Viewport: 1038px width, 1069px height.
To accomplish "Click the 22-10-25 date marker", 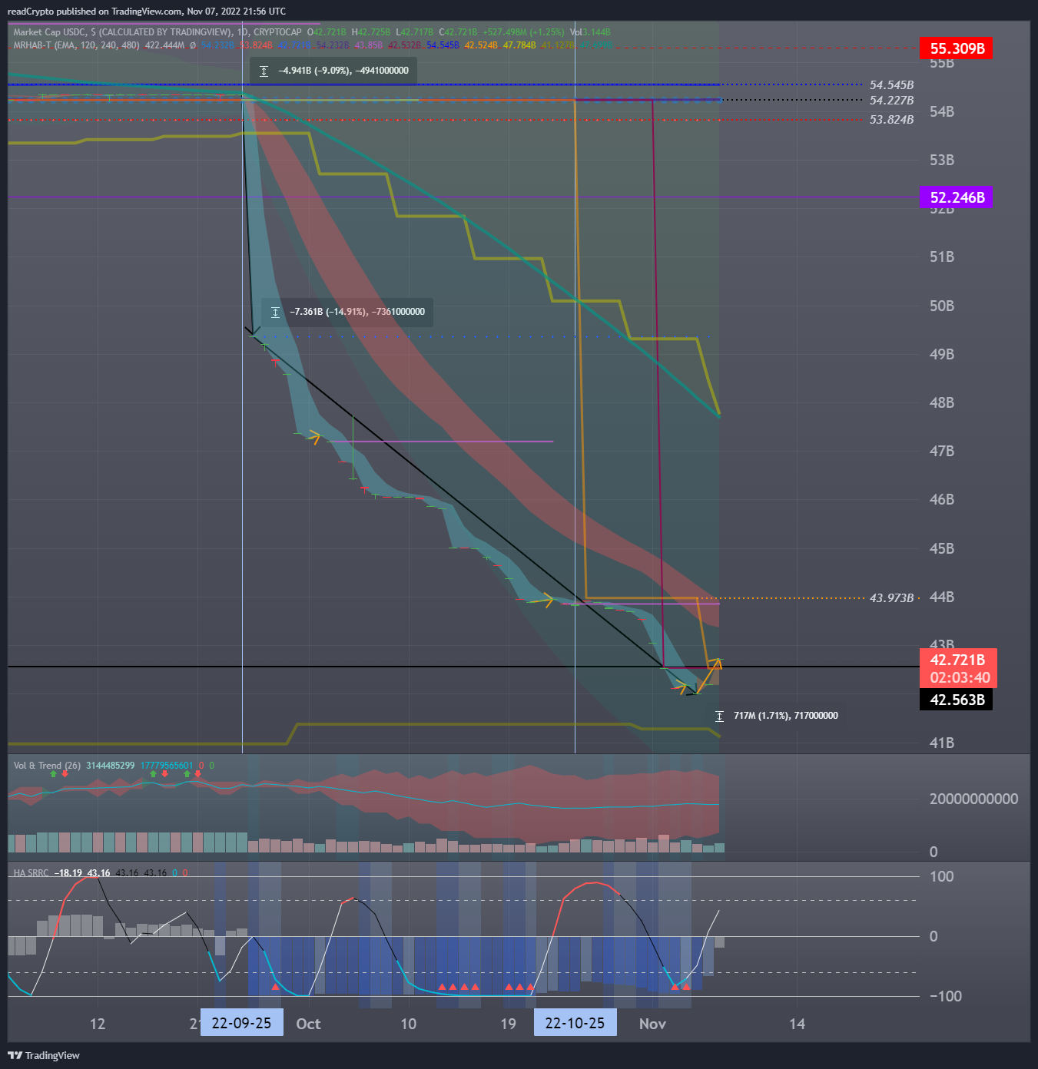I will (x=575, y=1023).
